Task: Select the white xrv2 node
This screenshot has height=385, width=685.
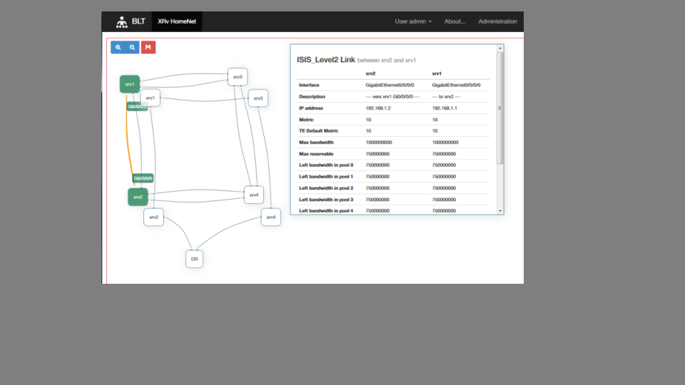Action: (x=154, y=217)
